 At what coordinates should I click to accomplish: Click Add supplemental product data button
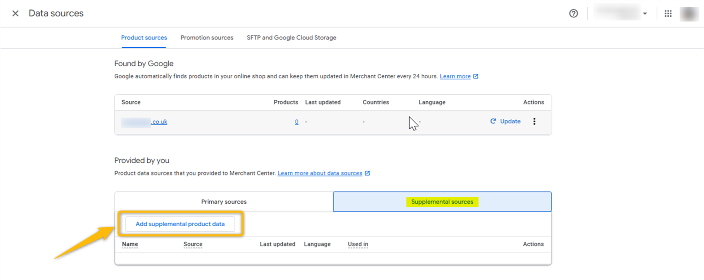[180, 224]
